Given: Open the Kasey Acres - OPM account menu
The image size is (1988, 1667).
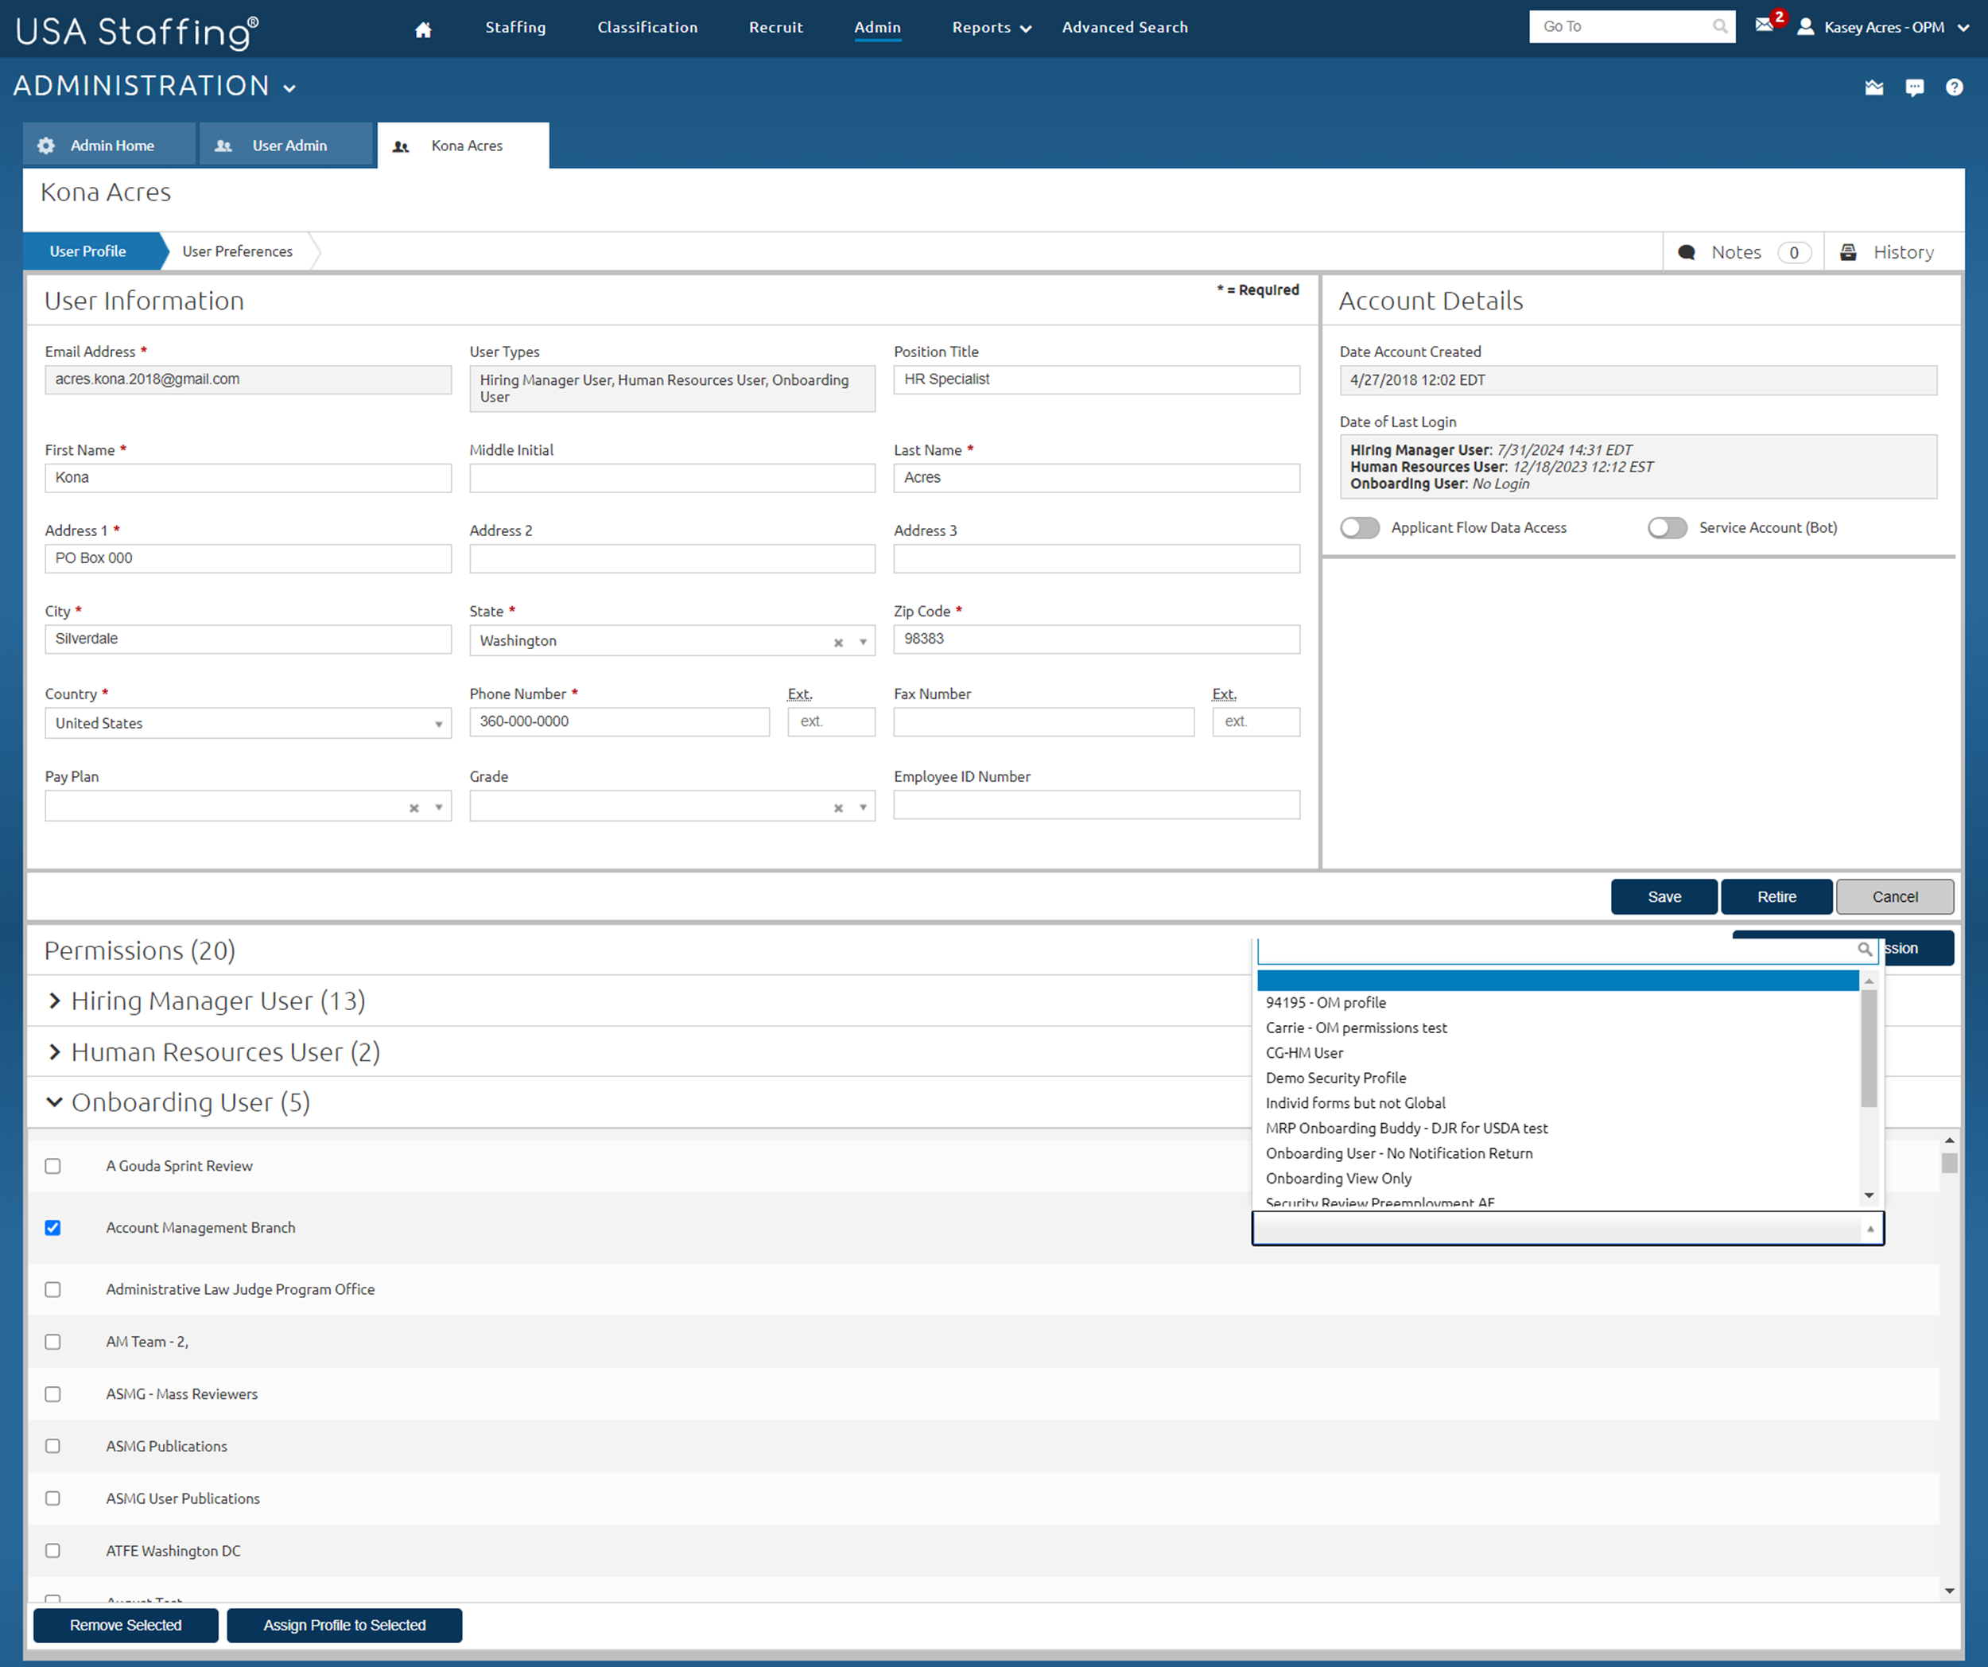Looking at the screenshot, I should (1884, 28).
